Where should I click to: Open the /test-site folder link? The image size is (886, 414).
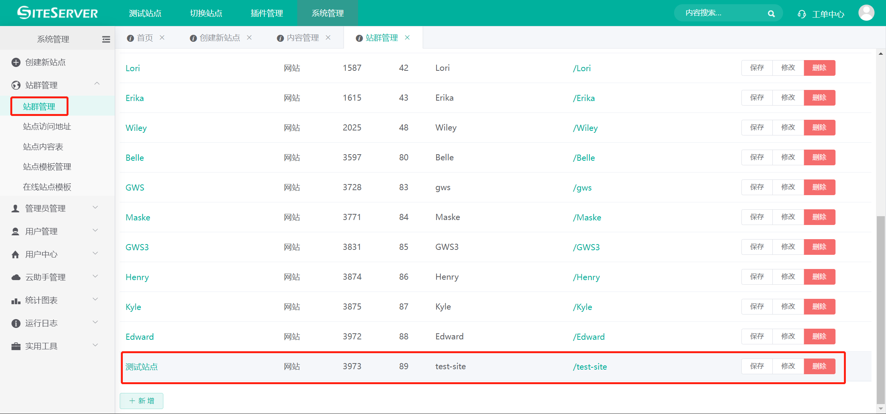[590, 367]
